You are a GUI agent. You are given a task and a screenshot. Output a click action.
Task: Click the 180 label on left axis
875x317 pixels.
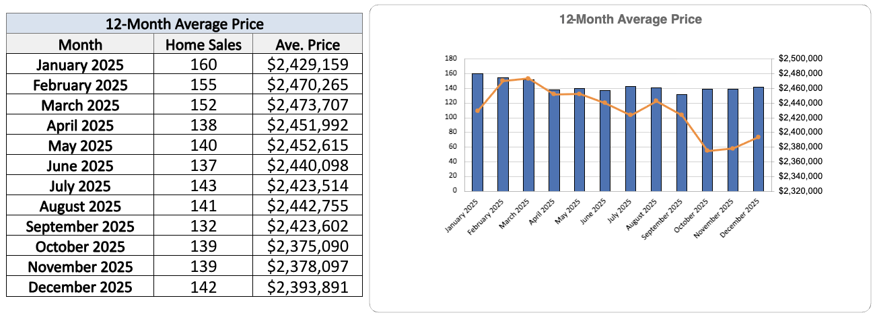[x=451, y=59]
